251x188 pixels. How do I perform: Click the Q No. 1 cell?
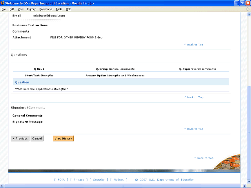point(39,69)
